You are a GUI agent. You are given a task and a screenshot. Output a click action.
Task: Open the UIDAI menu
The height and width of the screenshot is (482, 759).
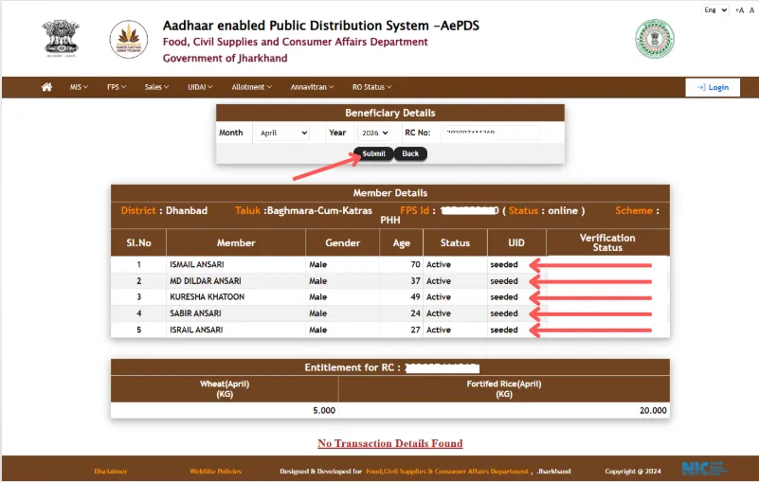click(200, 87)
